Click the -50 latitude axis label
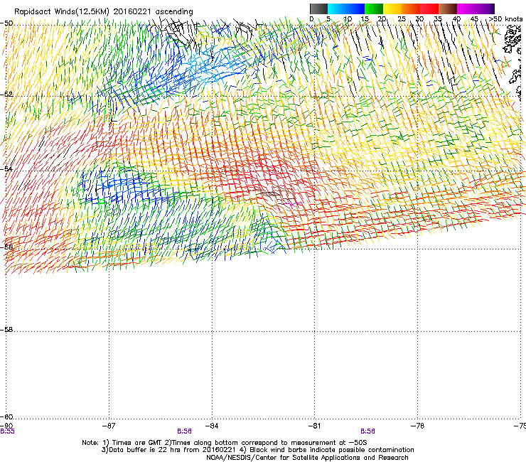The width and height of the screenshot is (526, 462). pos(6,23)
